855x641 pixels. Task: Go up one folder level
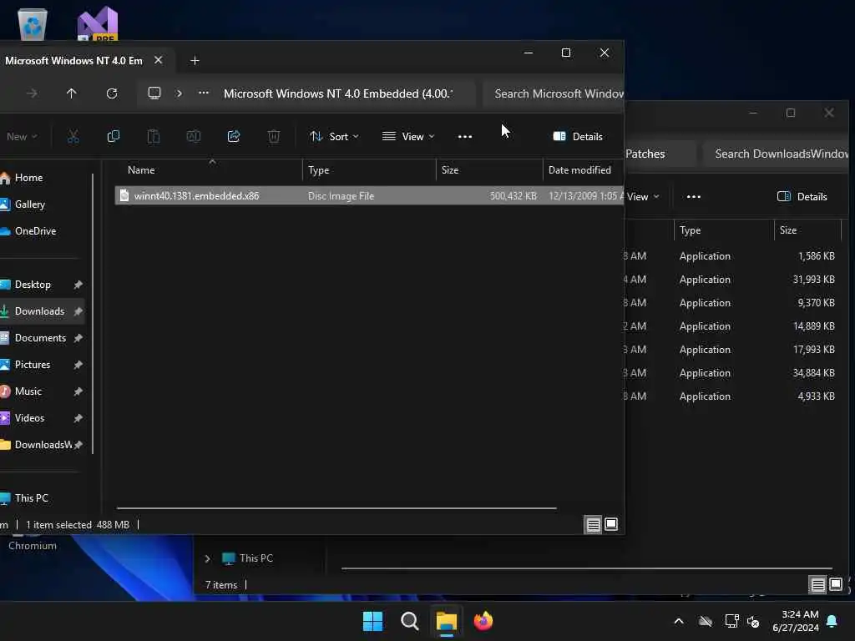tap(72, 93)
